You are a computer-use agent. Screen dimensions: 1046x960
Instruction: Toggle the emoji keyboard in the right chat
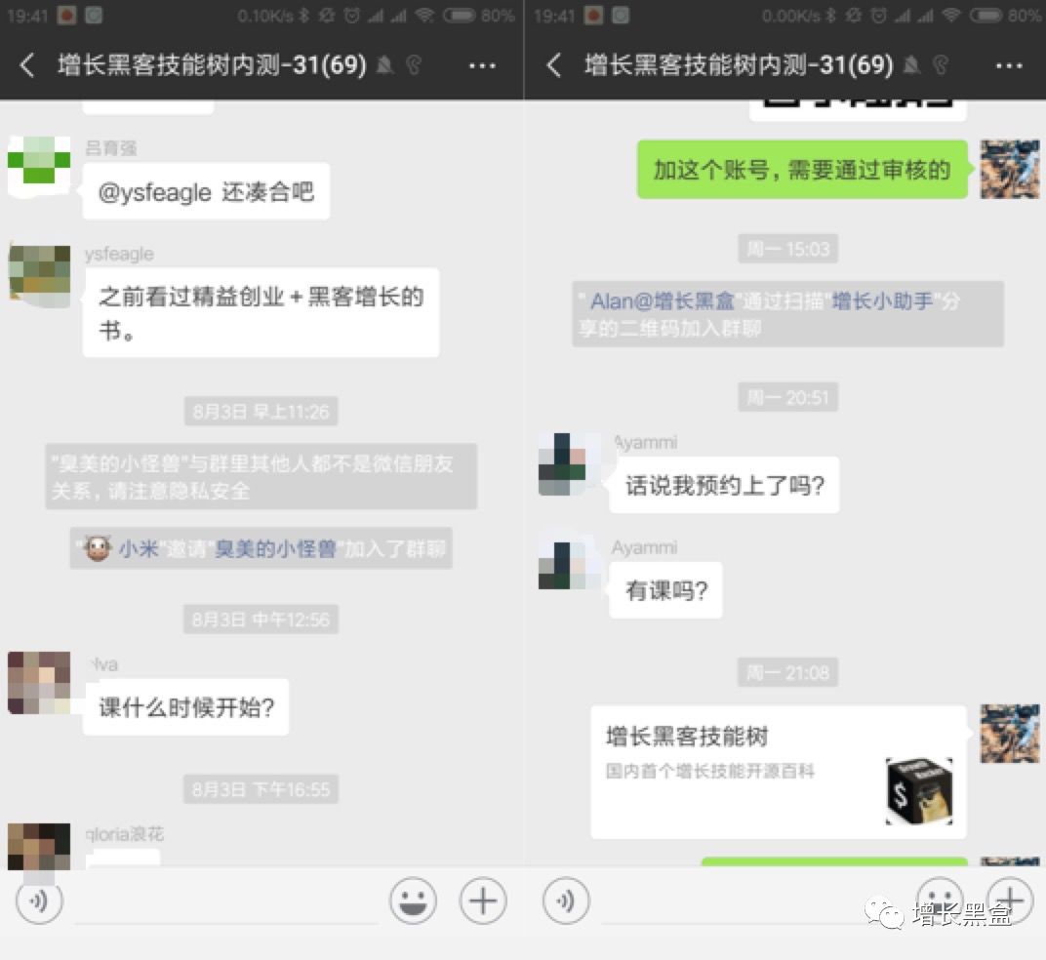pyautogui.click(x=939, y=901)
